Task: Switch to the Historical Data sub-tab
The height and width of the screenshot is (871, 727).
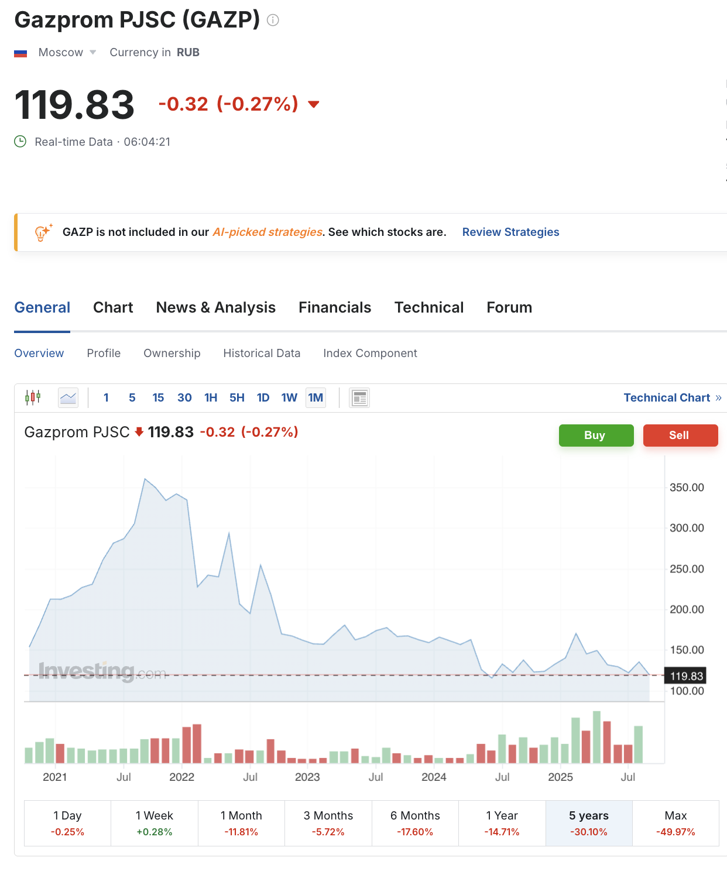Action: pos(262,354)
